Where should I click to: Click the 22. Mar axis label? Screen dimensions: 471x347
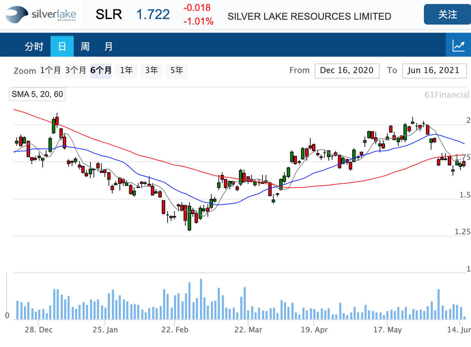248,330
